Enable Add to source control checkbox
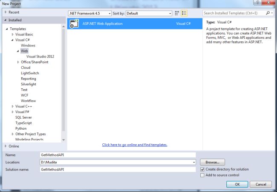Screen dimensions: 277x192 (x=202, y=175)
